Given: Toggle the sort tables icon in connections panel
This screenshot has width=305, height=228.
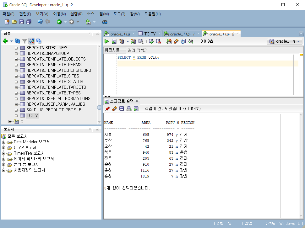Looking at the screenshot, I should tap(32, 41).
